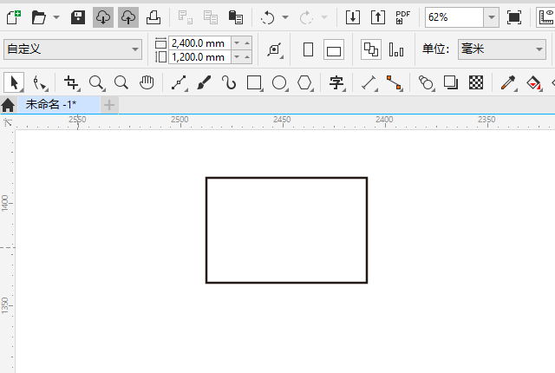This screenshot has width=555, height=373.
Task: Open the redo history dropdown
Action: 324,17
